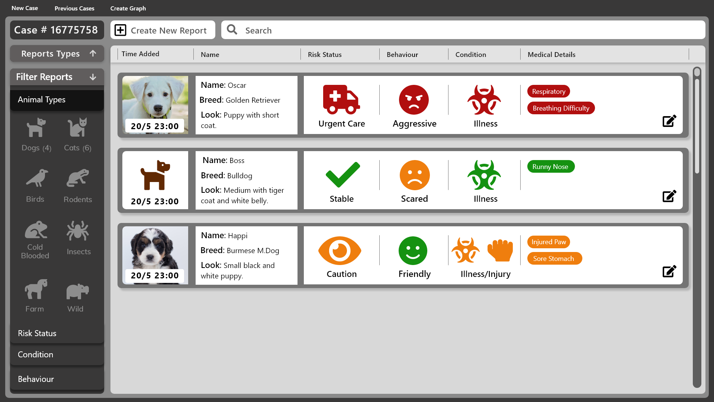Viewport: 714px width, 402px height.
Task: Click the edit icon on Oscar's report
Action: pos(669,121)
